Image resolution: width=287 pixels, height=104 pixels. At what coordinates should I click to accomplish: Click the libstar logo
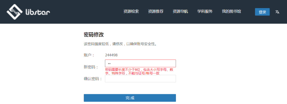point(28,12)
